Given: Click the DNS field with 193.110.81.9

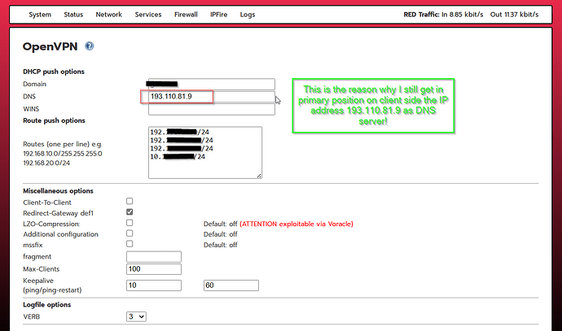Looking at the screenshot, I should tap(212, 97).
